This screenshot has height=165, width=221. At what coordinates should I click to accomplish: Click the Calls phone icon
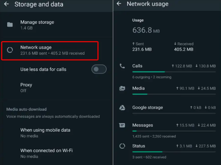point(122,66)
